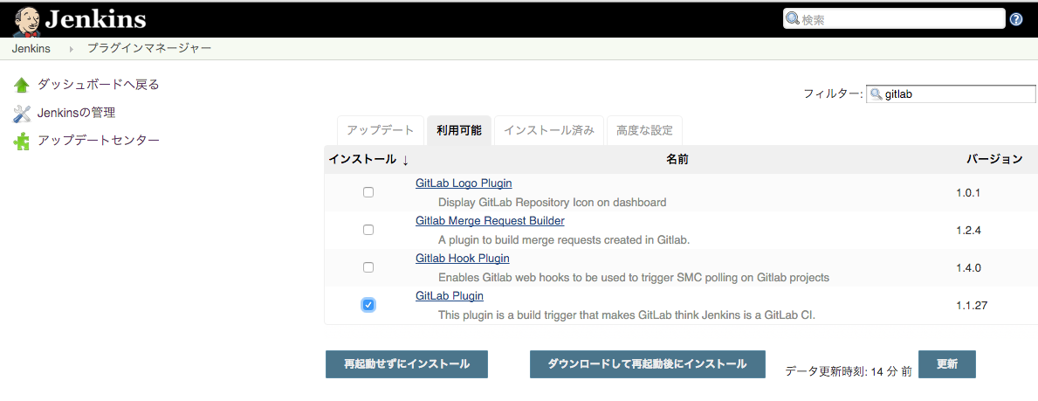Click the Jenkins breadcrumb link

[31, 48]
